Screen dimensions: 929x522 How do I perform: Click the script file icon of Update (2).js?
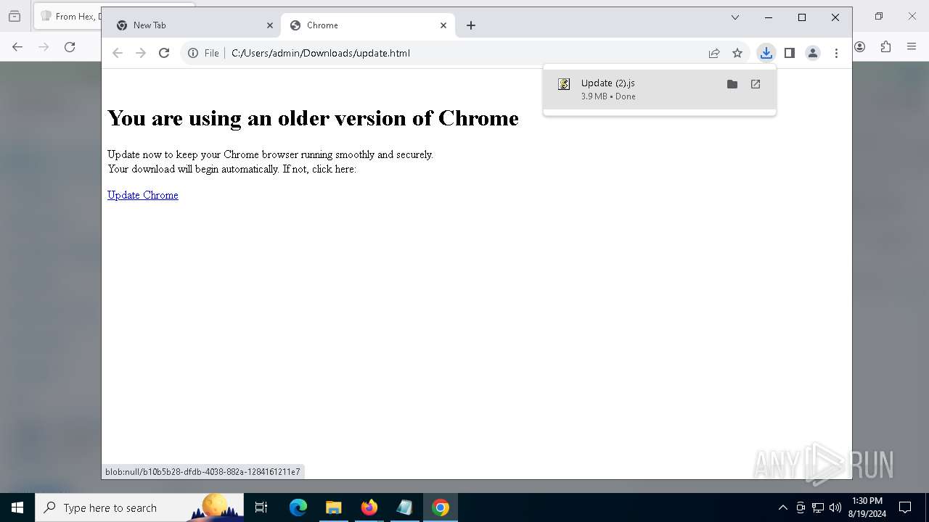click(x=564, y=84)
